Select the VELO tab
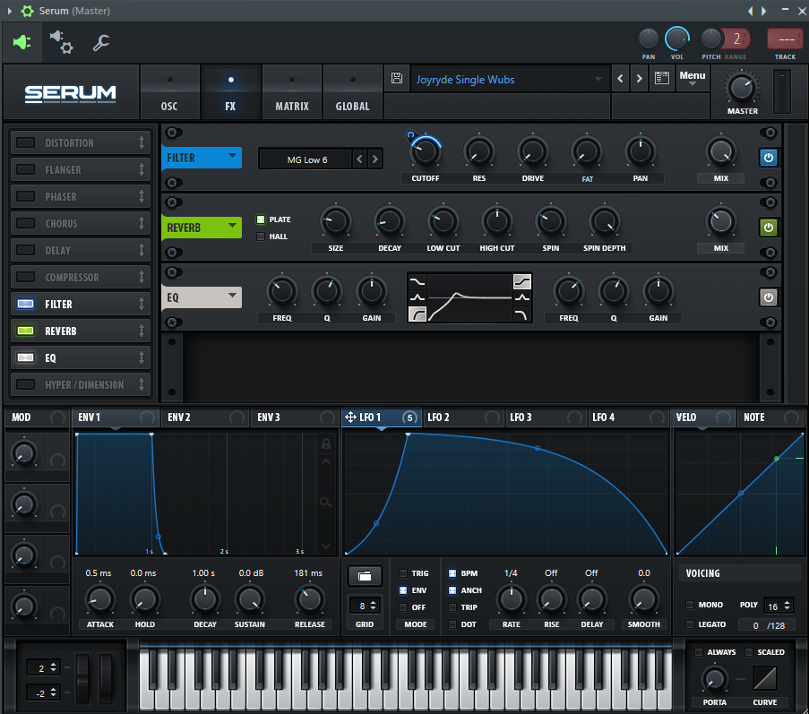809x714 pixels. point(704,417)
